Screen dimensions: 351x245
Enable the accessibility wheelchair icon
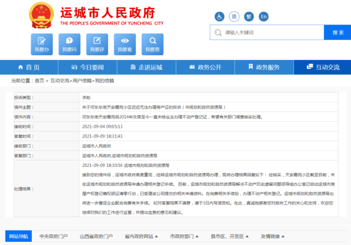click(x=220, y=16)
